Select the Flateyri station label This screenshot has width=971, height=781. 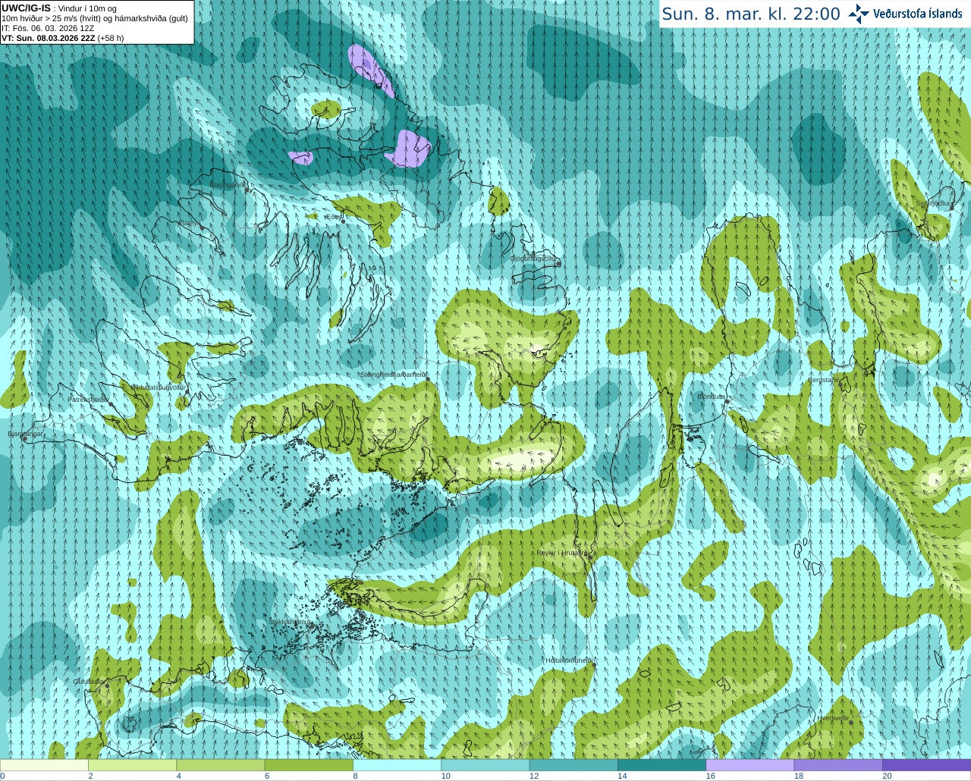click(x=189, y=223)
